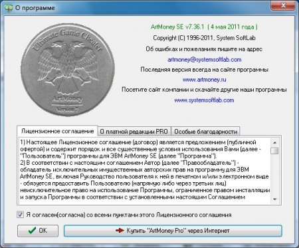Click the "О программе" window title text
Viewport: 299px width, 248px height.
click(35, 8)
